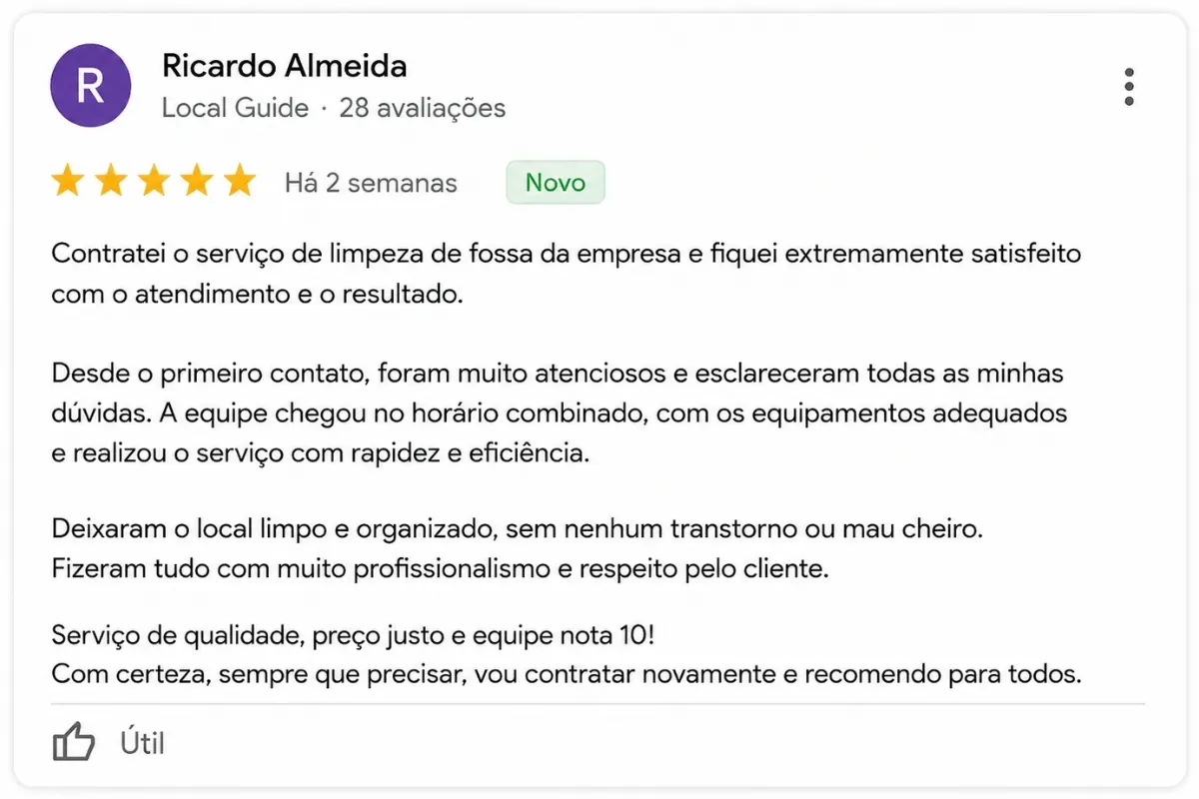Click the fourth yellow rating star
Image resolution: width=1199 pixels, height=799 pixels.
[196, 182]
